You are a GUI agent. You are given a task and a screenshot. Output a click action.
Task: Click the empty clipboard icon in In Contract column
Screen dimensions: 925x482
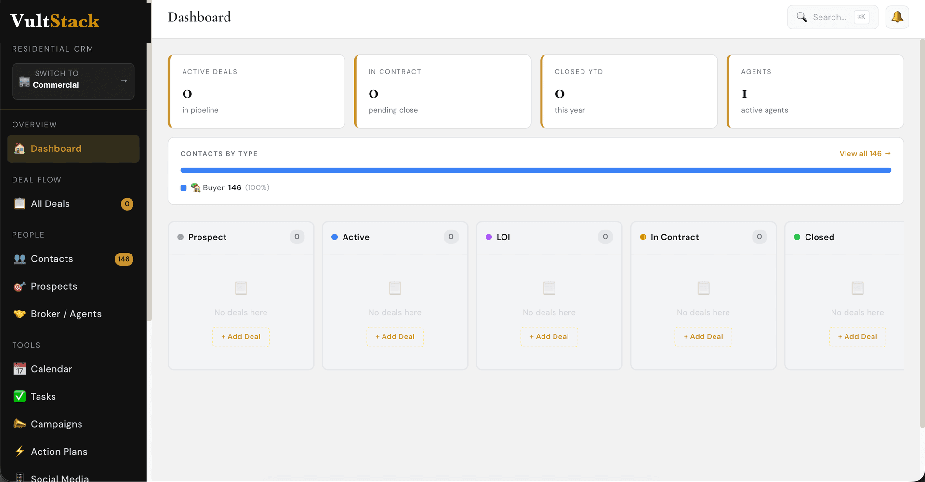point(703,288)
